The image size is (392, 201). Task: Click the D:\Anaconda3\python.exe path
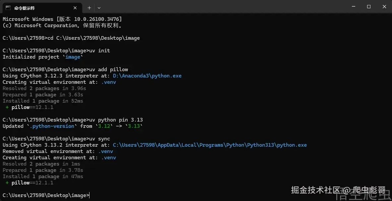[x=147, y=75]
